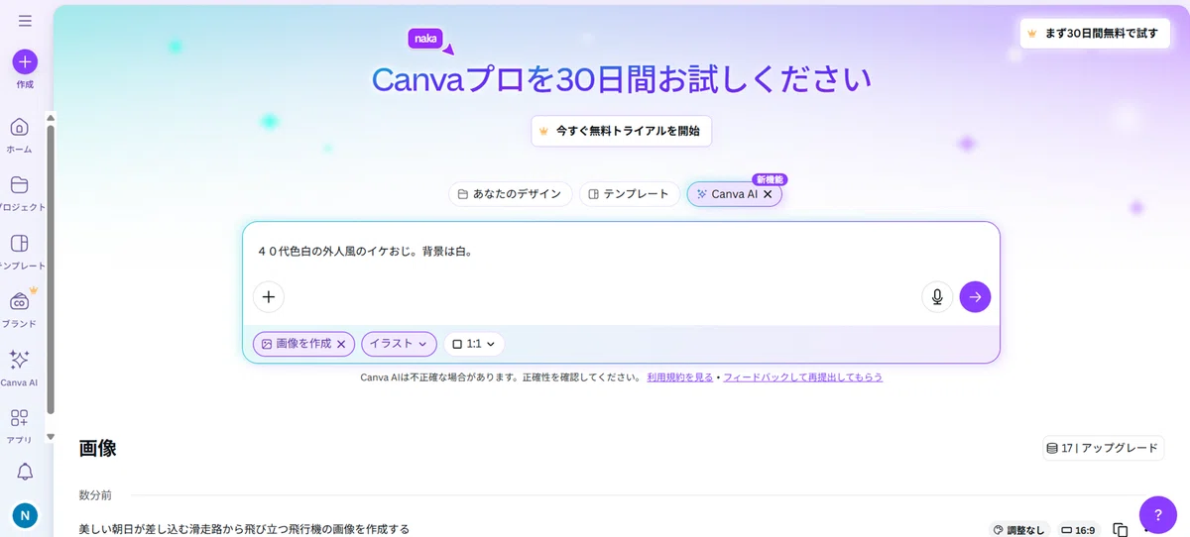
Task: Select Canva AI in the sidebar
Action: [20, 368]
